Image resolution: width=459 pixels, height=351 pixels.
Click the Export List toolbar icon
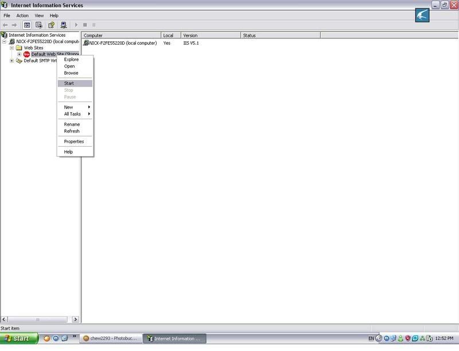[39, 25]
